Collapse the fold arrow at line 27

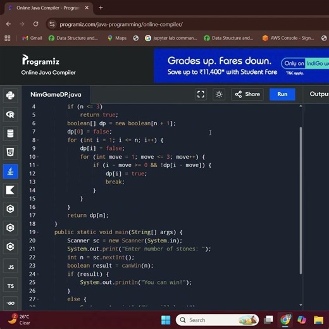click(38, 299)
